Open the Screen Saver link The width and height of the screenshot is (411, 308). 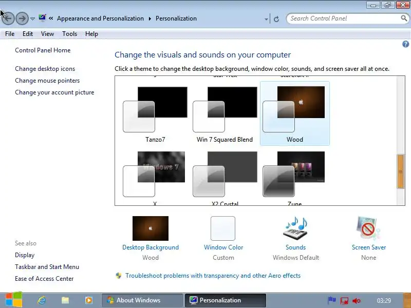[x=369, y=247]
